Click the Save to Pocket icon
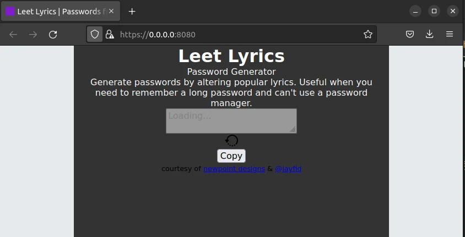465x237 pixels. pyautogui.click(x=410, y=35)
